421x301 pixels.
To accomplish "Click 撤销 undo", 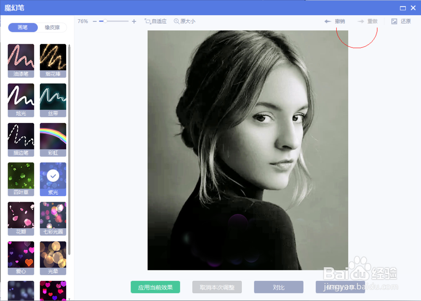I will tap(335, 21).
